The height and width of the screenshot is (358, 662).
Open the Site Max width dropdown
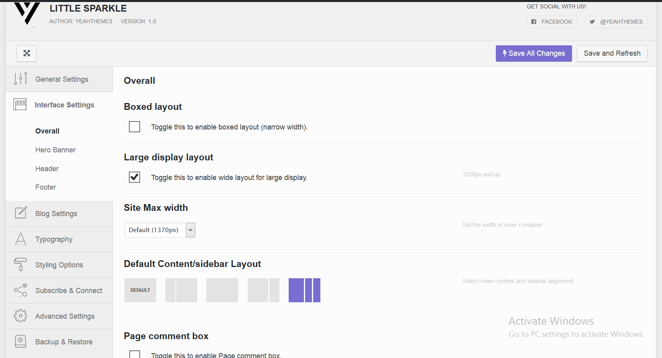point(160,230)
